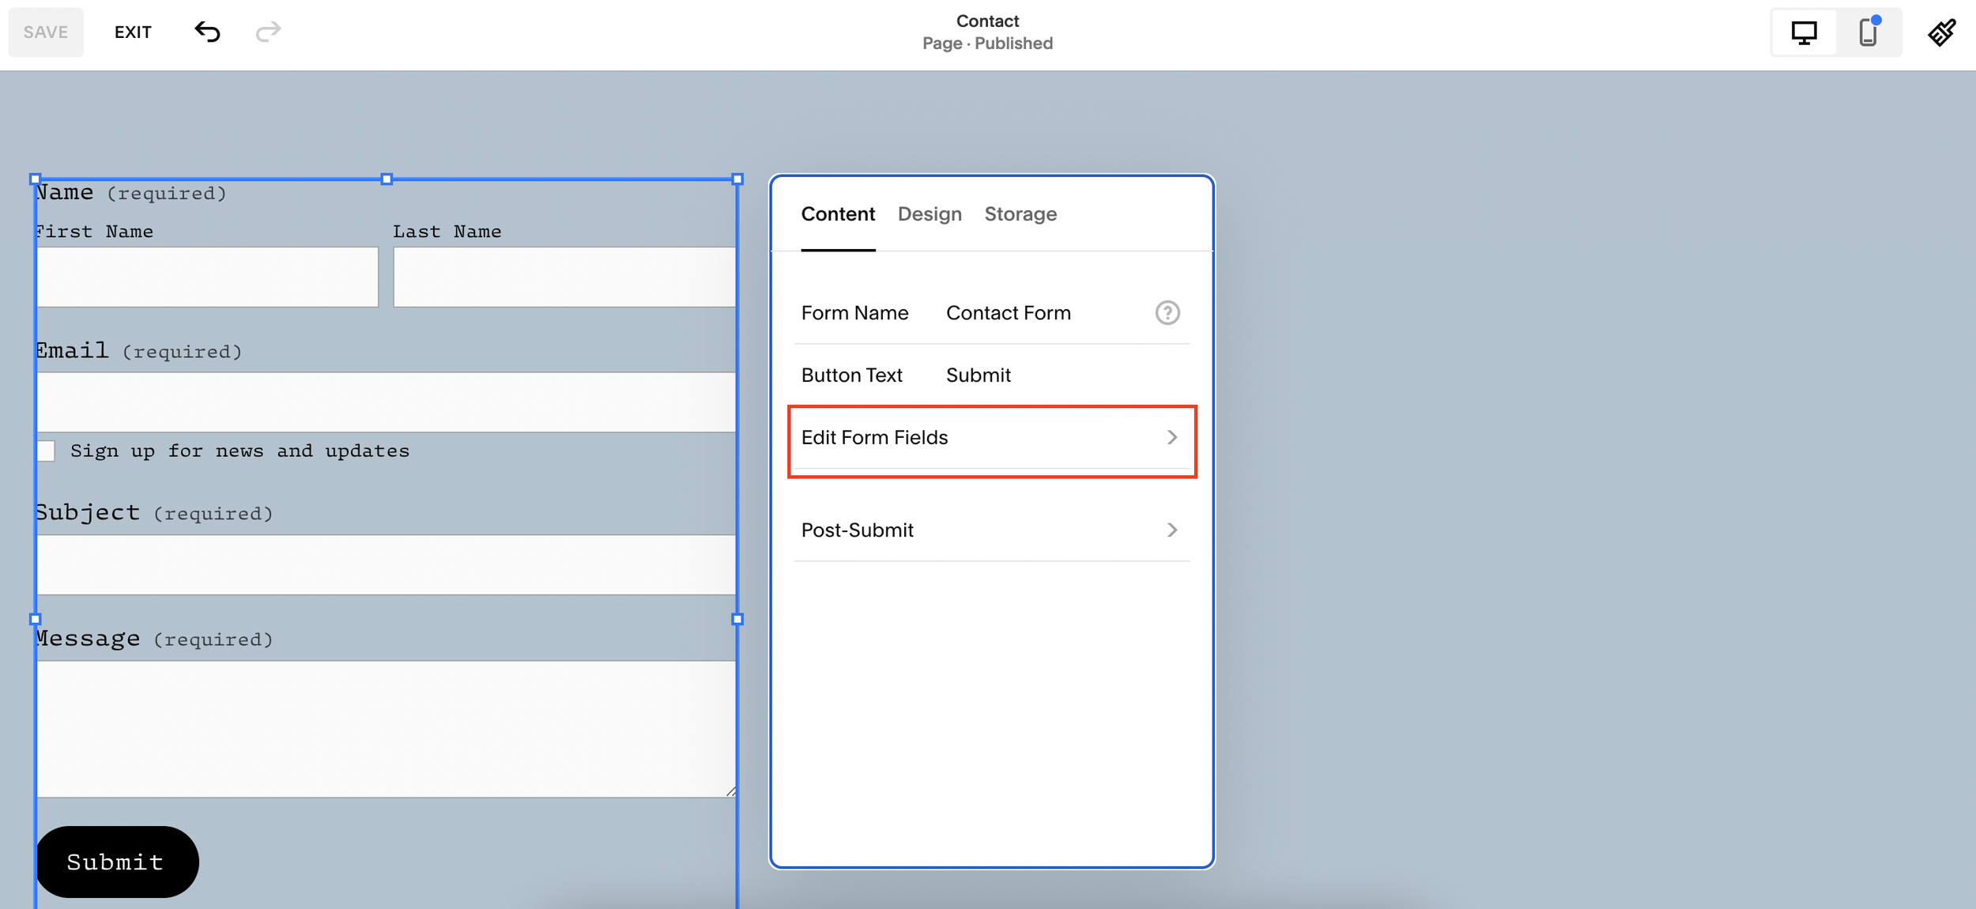Click the redo arrow icon
The width and height of the screenshot is (1976, 909).
point(268,32)
